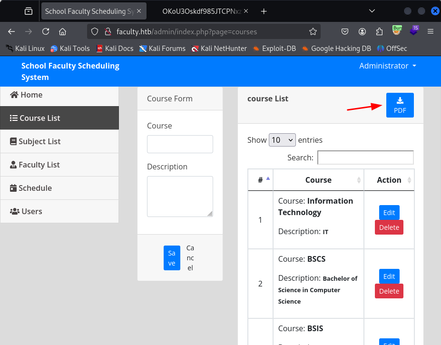This screenshot has width=441, height=345.
Task: Expand the list all tabs chevron
Action: click(372, 11)
